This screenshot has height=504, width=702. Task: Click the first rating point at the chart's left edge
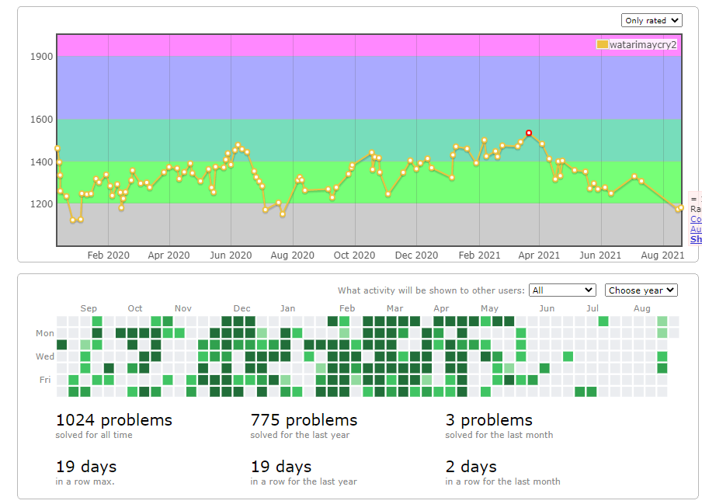point(57,148)
